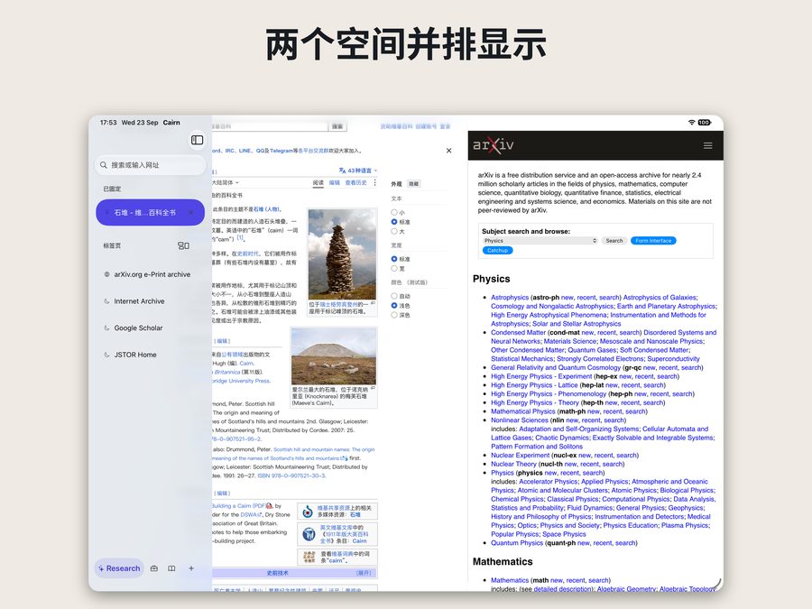Click the Wikisource logo icon
812x609 pixels.
pos(309,534)
